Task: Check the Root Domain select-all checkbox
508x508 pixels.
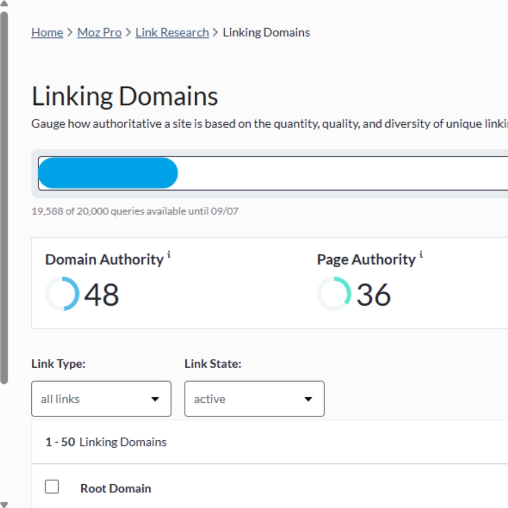Action: click(x=51, y=486)
